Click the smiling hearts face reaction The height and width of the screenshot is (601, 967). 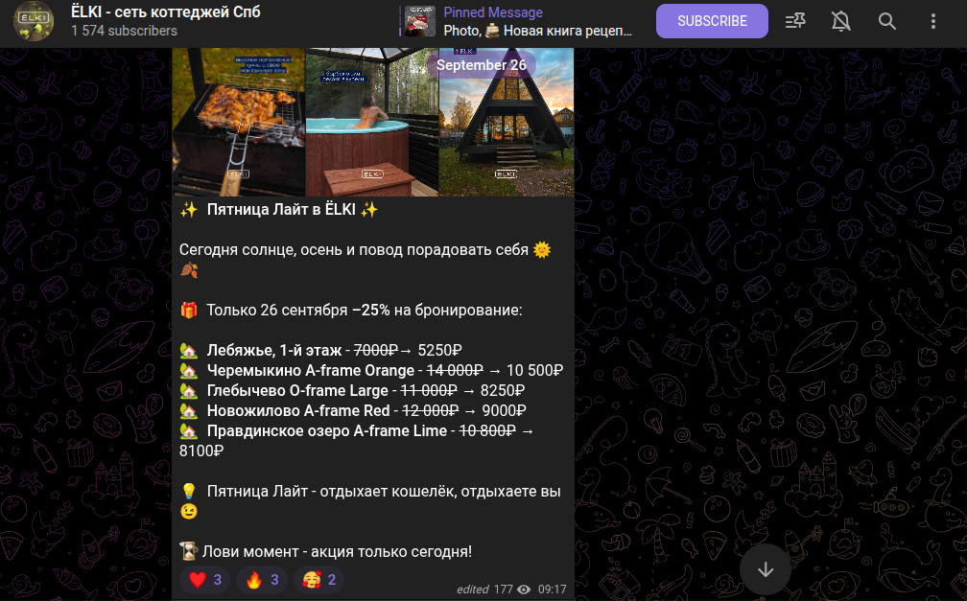tap(318, 579)
